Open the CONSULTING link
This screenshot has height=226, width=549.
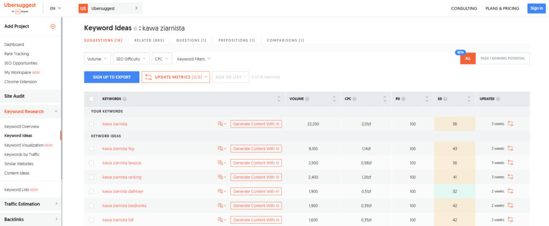[464, 9]
